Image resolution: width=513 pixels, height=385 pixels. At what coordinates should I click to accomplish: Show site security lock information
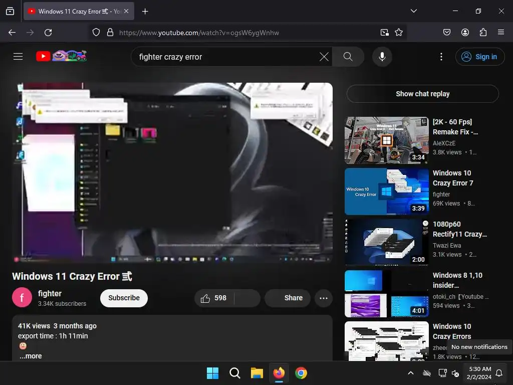pyautogui.click(x=110, y=33)
